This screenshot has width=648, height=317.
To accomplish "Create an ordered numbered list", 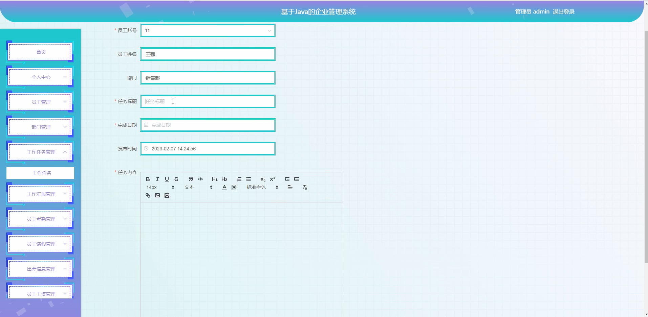I will tap(239, 179).
